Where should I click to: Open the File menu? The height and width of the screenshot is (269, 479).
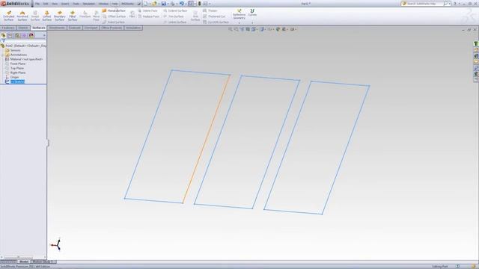[37, 4]
